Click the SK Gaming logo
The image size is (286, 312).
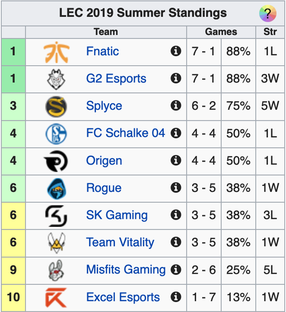pos(56,216)
